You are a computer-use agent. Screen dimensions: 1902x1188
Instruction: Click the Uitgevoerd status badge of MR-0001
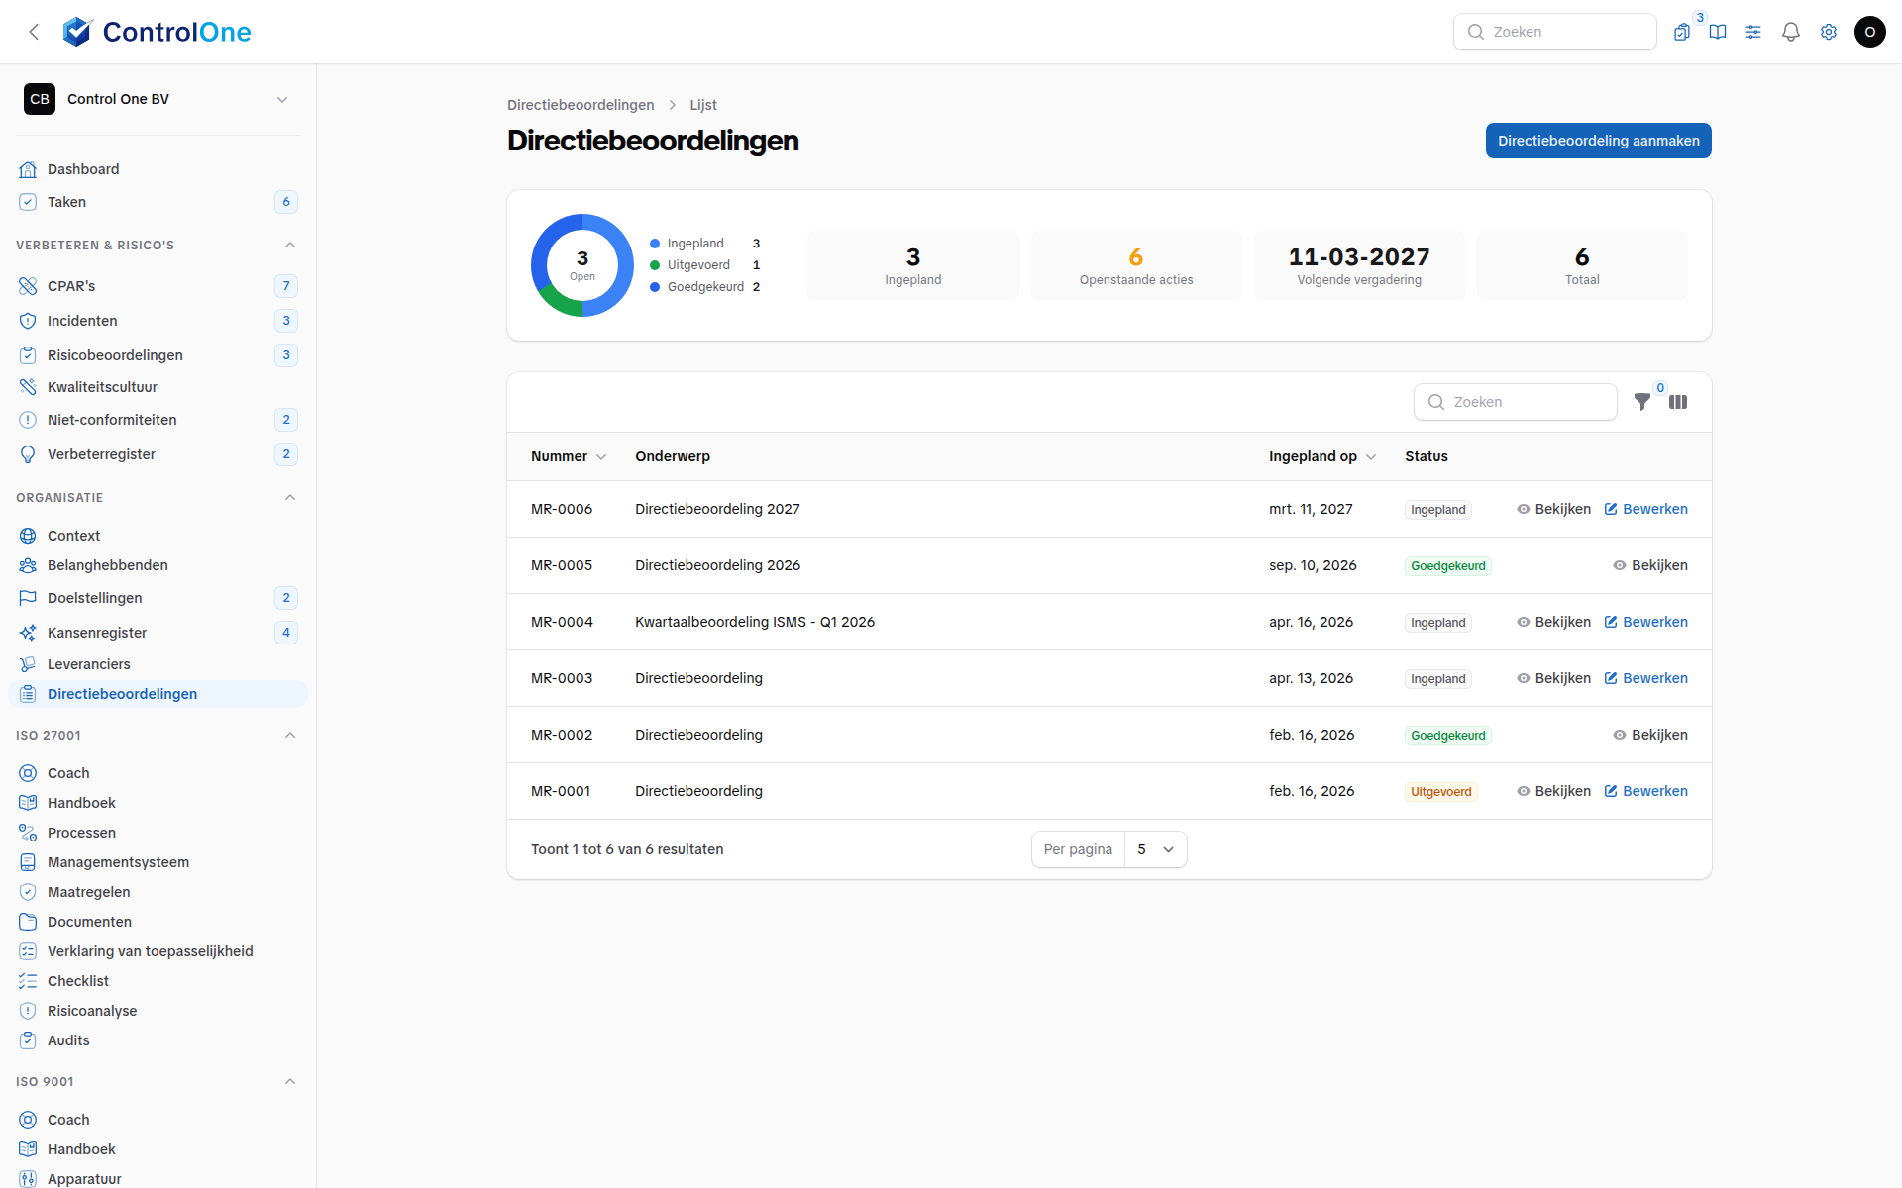[x=1441, y=792]
